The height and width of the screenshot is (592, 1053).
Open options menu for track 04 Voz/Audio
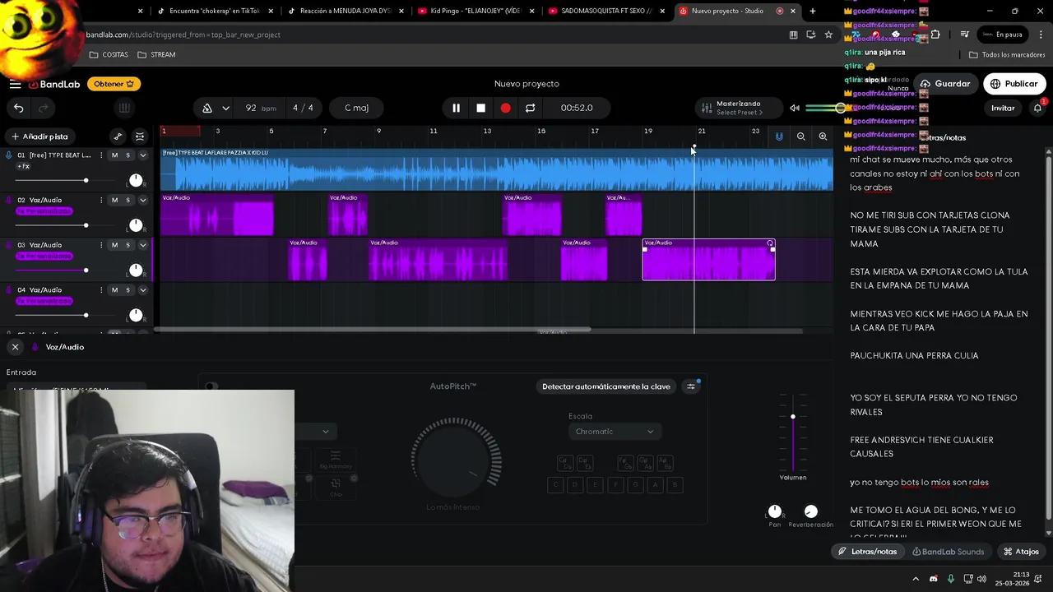click(x=101, y=289)
